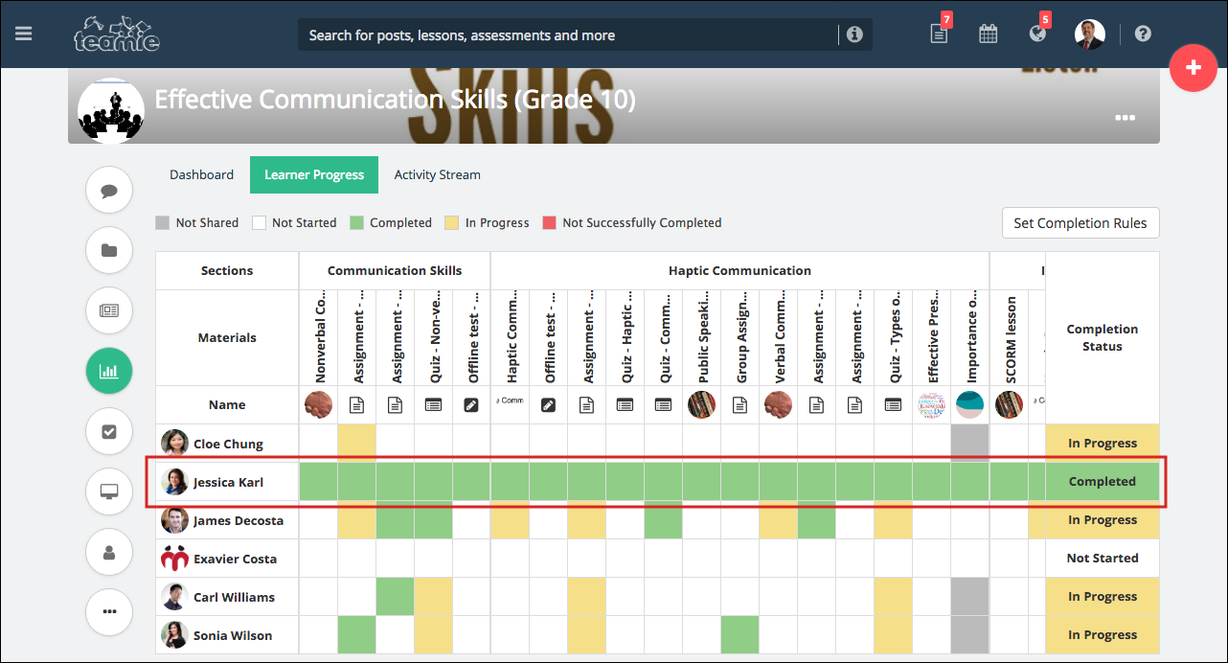Click the Offline test pencil icon in Communication Skills
This screenshot has height=663, width=1228.
[x=471, y=405]
